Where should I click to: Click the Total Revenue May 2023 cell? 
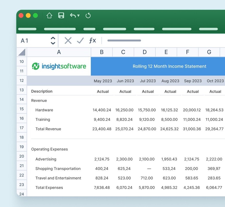[102, 129]
